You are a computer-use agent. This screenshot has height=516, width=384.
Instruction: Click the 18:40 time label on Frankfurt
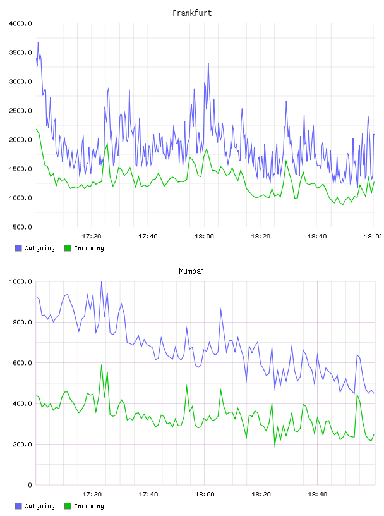[x=317, y=236]
